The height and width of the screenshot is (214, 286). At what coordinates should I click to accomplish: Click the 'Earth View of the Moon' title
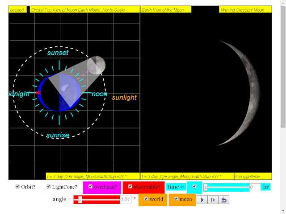166,9
